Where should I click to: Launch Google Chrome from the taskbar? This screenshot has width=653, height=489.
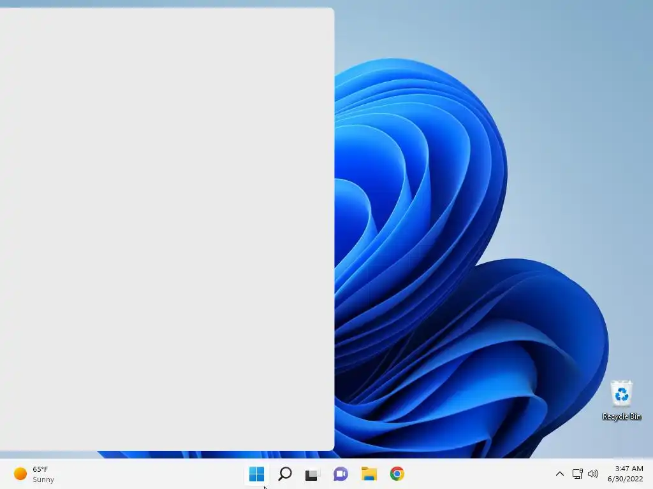[x=397, y=474]
